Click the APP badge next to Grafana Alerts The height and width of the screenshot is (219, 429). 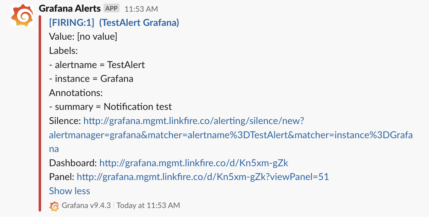coord(111,8)
